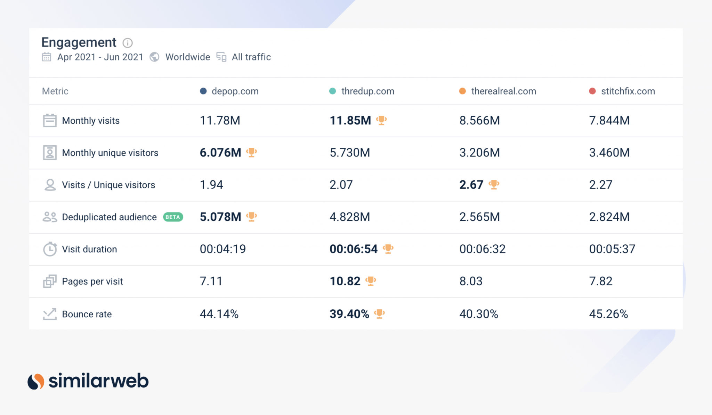Select the depop.com column header
The image size is (712, 415).
pyautogui.click(x=235, y=91)
